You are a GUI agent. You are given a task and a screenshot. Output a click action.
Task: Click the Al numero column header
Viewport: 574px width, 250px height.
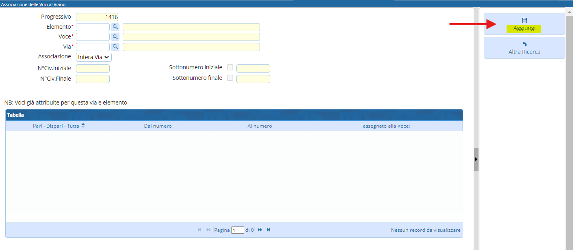click(x=260, y=126)
